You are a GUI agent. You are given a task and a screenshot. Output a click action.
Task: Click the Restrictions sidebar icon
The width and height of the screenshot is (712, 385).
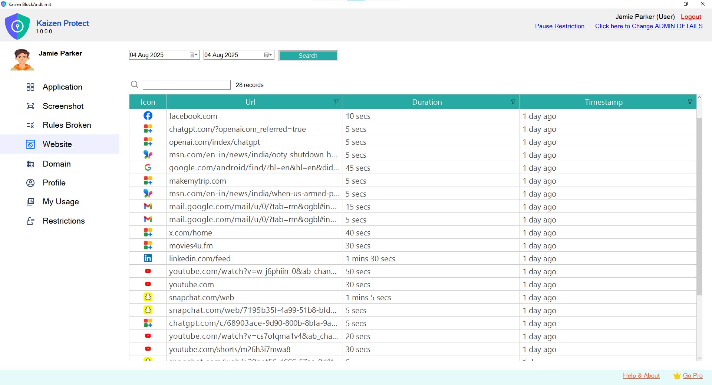[x=30, y=221]
